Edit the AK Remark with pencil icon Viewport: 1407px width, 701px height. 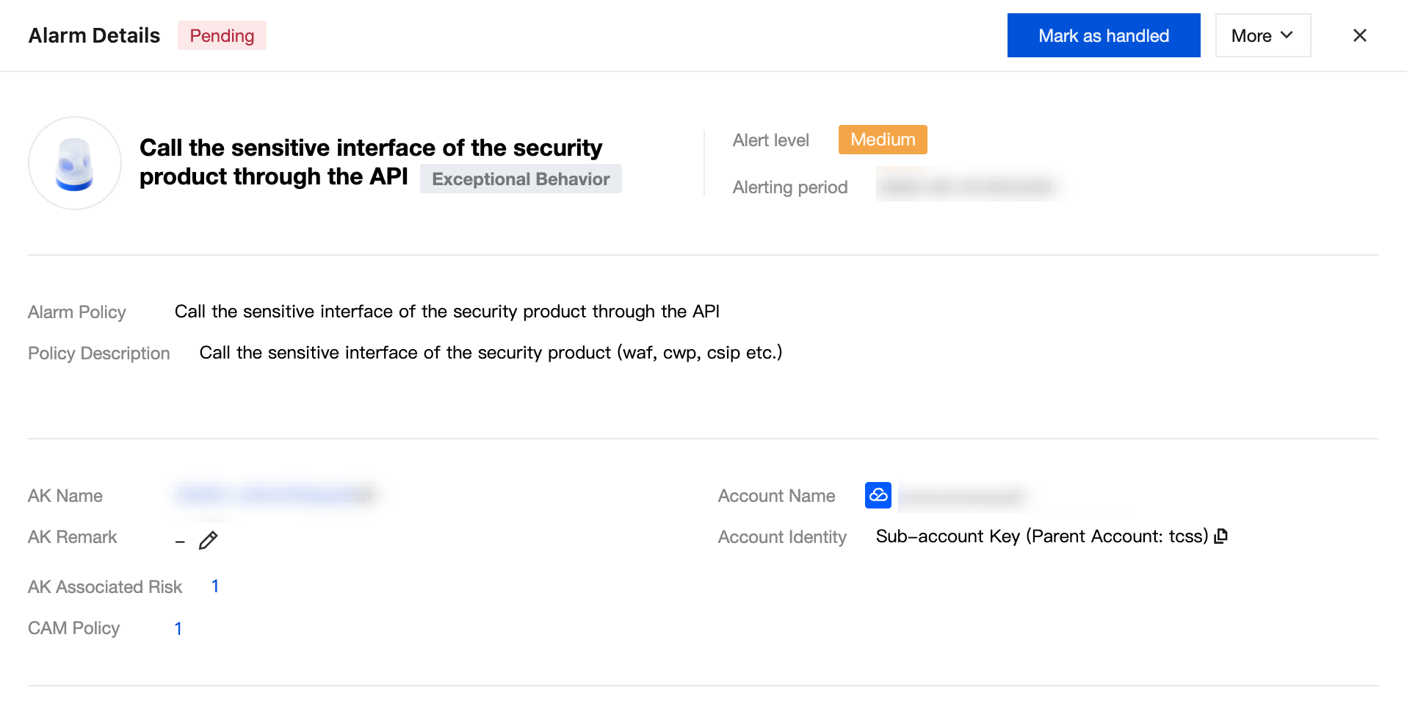tap(209, 540)
